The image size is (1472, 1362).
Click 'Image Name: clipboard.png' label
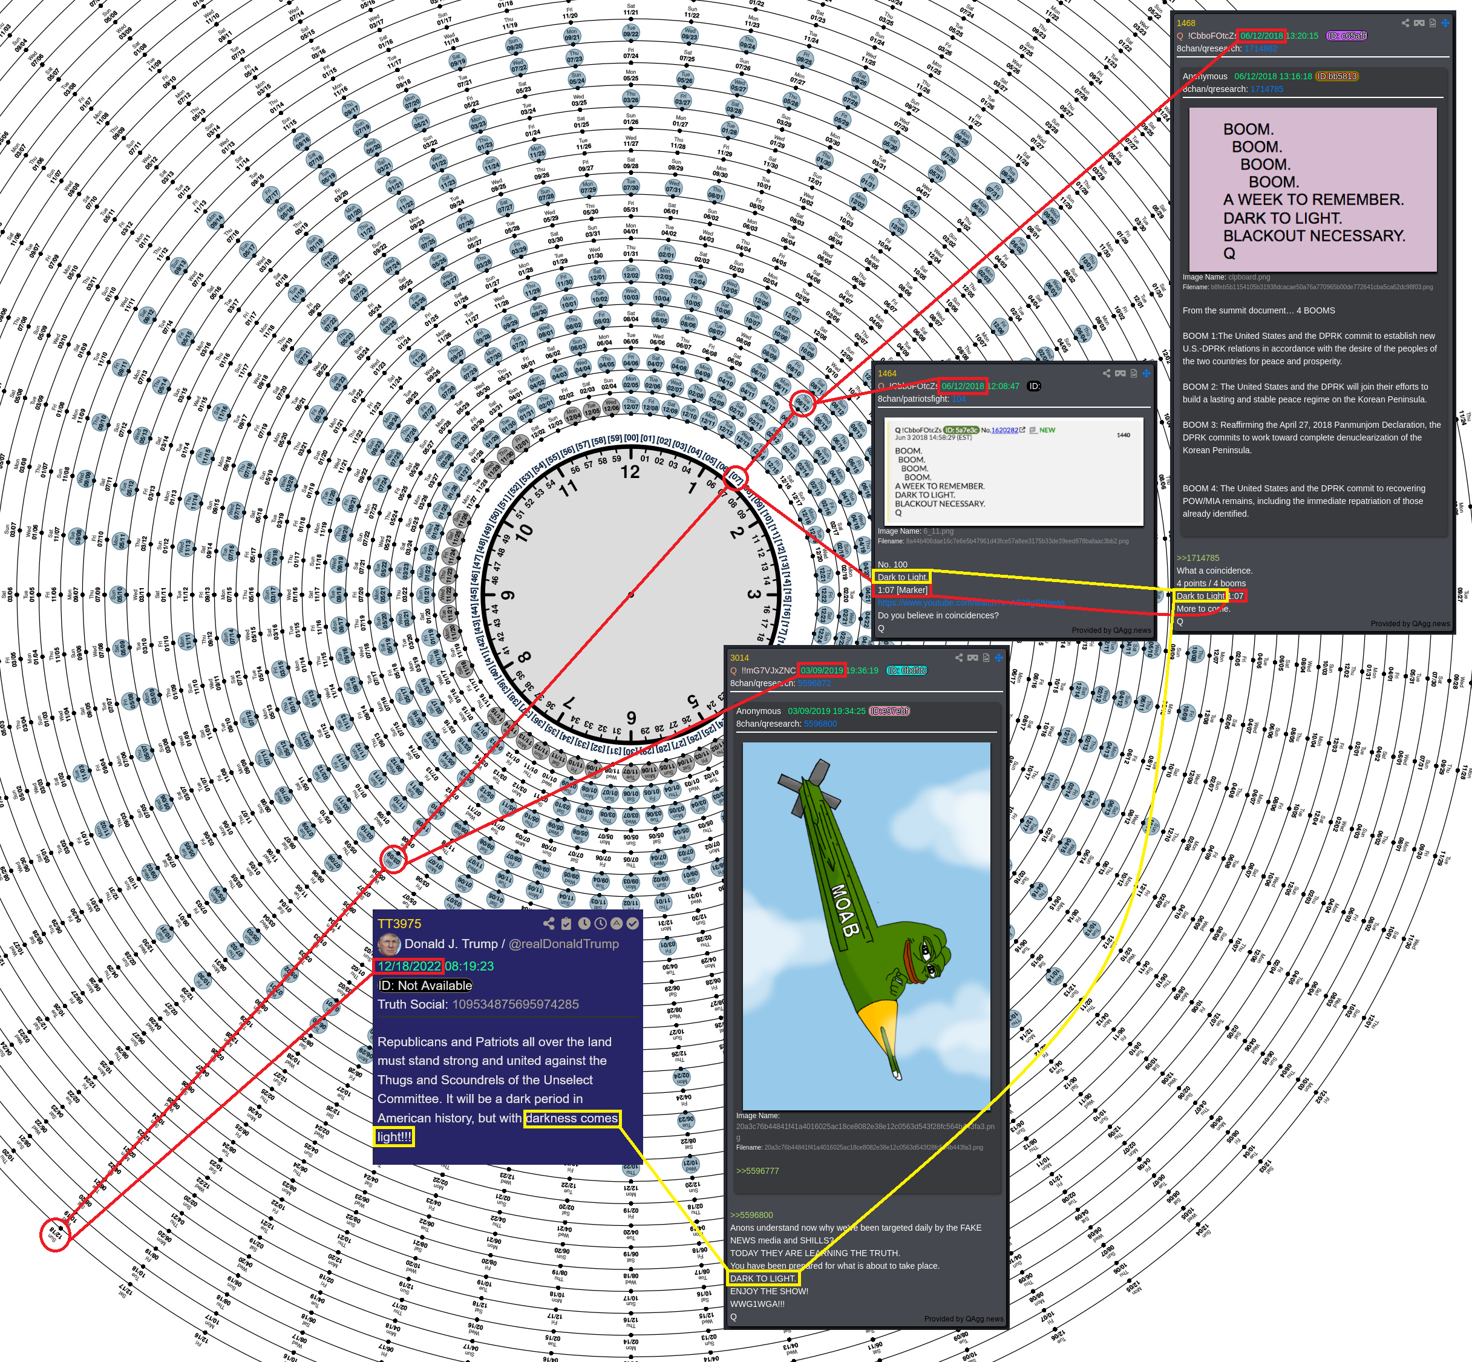pos(1226,277)
